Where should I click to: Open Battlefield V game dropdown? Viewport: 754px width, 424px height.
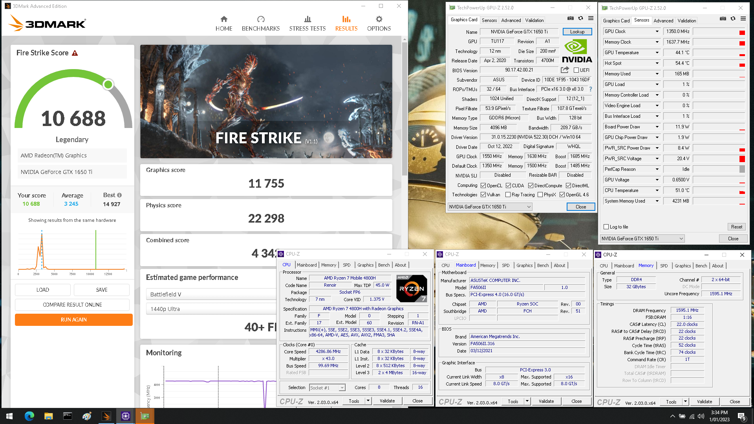coord(211,294)
